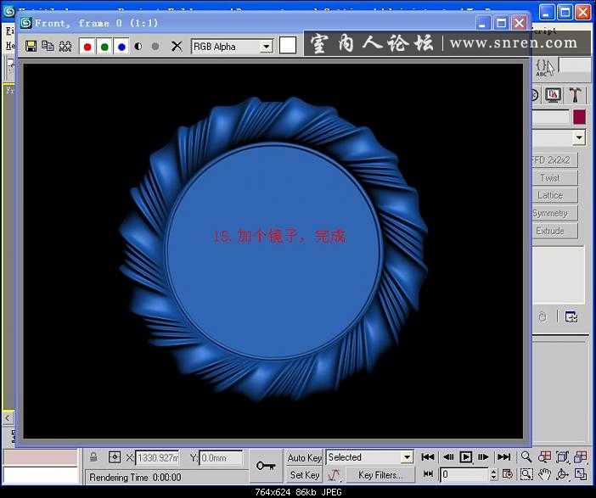Clear the frame buffer with the X icon
The image size is (596, 498).
tap(177, 47)
